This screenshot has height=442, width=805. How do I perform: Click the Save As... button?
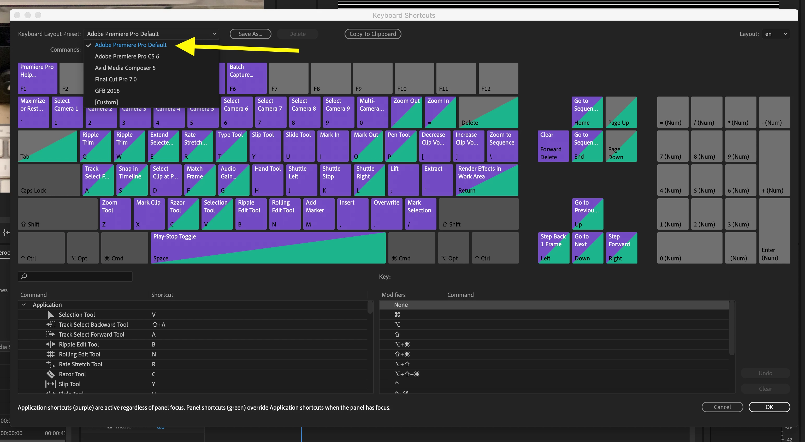(x=250, y=34)
